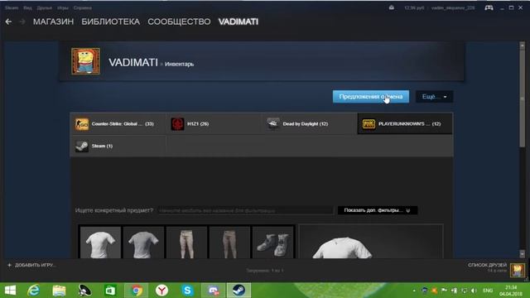Open VADIMATI profile avatar picture
The height and width of the screenshot is (298, 530).
coord(86,61)
